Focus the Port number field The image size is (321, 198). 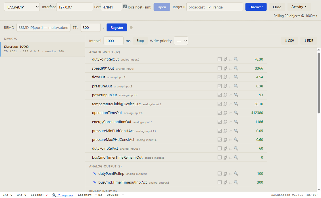(x=111, y=7)
